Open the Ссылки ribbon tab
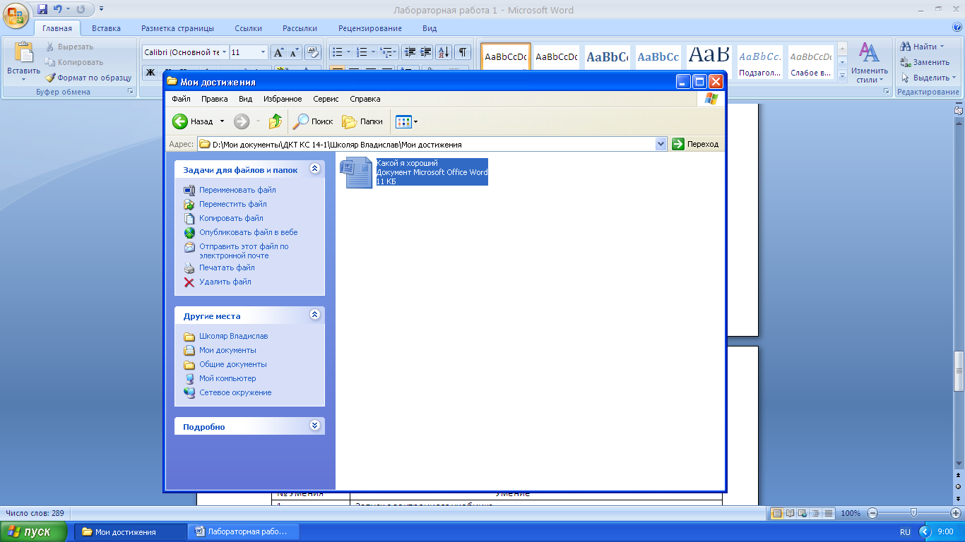965x542 pixels. click(248, 28)
